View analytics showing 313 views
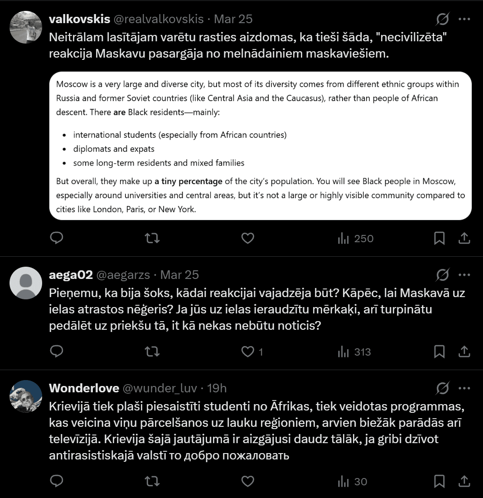 coord(354,352)
